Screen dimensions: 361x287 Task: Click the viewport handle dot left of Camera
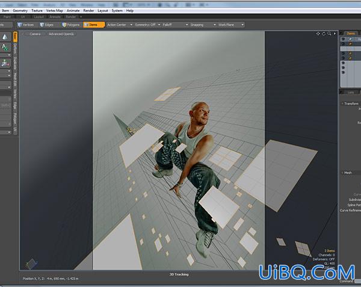(x=23, y=34)
